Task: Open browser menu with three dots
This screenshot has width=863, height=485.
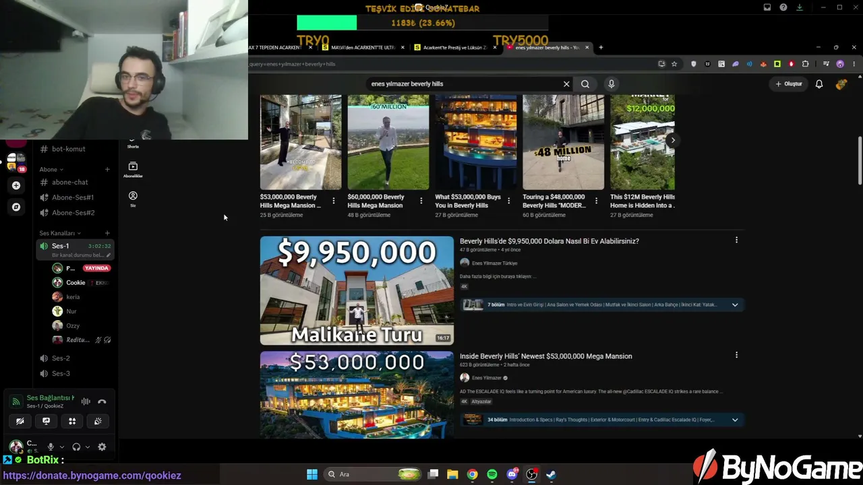Action: point(854,64)
